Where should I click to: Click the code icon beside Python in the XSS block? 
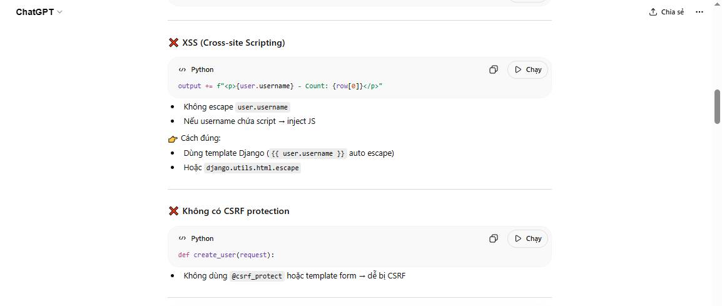[182, 69]
